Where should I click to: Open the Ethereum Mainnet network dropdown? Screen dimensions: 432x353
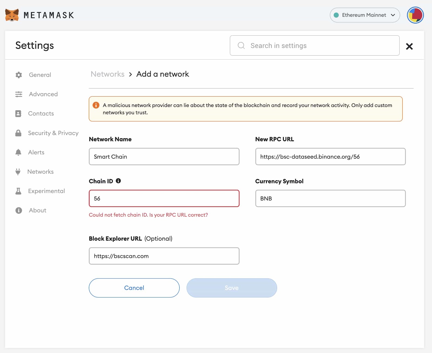365,15
